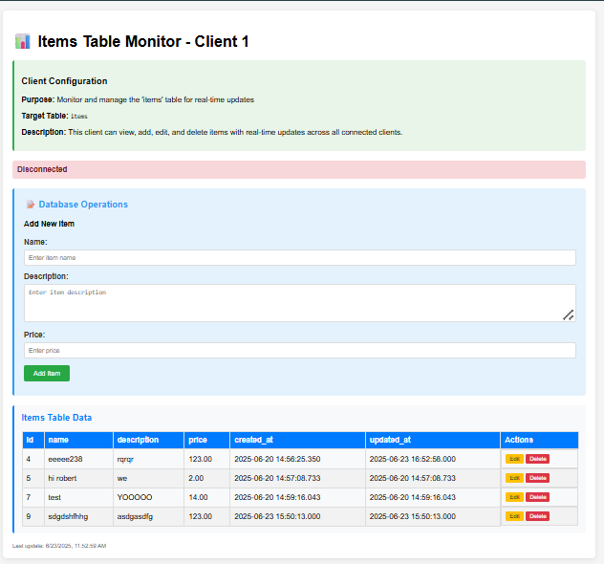
Task: Click the id cell 9
Action: point(33,516)
